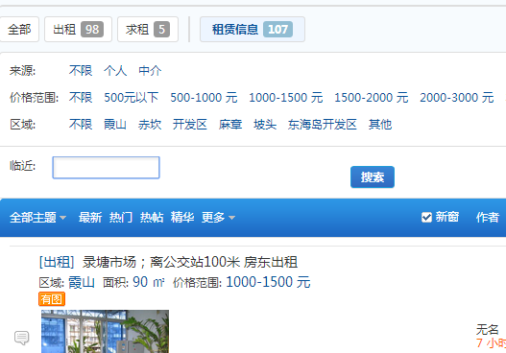Viewport: 506px width, 353px height.
Task: Filter area by 其他
Action: click(x=380, y=125)
